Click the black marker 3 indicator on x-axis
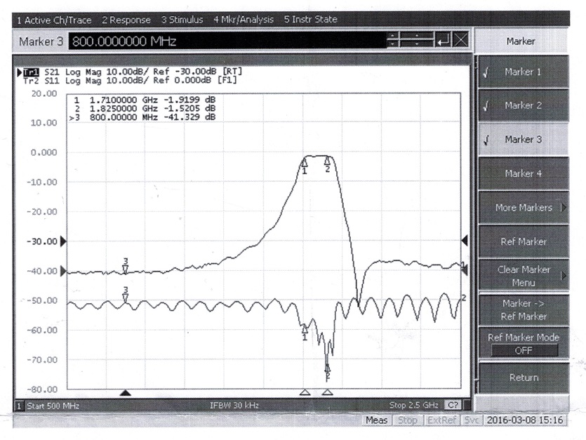586x440 pixels. (x=125, y=393)
